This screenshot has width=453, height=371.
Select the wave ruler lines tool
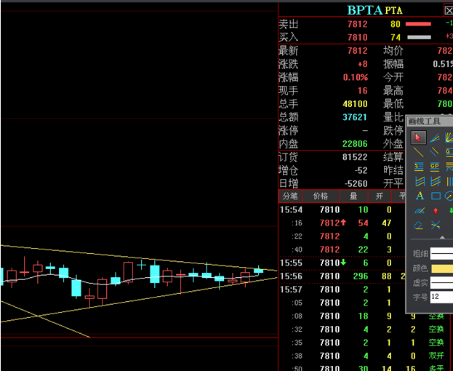[x=449, y=167]
